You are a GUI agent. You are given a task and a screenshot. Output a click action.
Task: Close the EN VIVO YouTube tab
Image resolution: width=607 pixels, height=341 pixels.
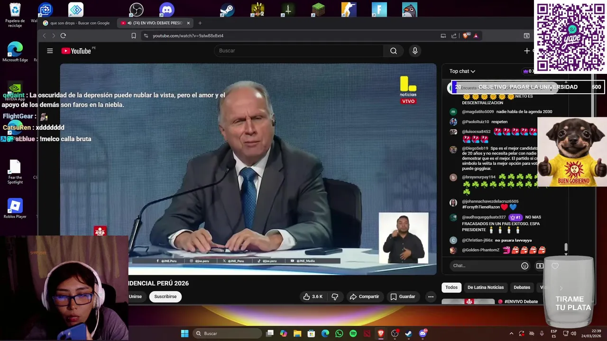pyautogui.click(x=188, y=23)
